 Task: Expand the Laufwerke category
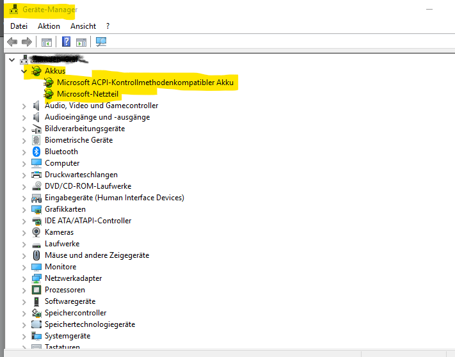pos(24,244)
